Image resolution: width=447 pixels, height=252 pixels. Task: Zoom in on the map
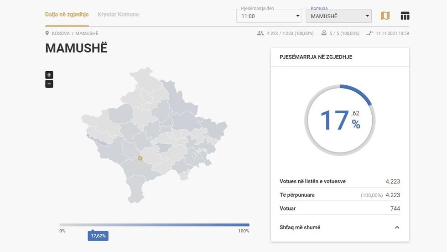(49, 75)
